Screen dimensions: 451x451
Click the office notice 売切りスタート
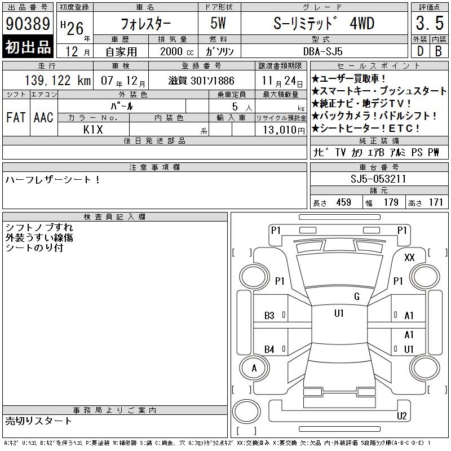click(x=38, y=421)
